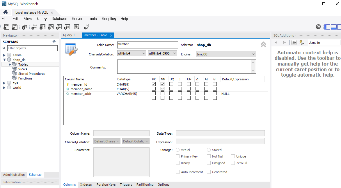Check NN checkbox for member_addr
Image resolution: width=341 pixels, height=188 pixels.
coord(162,93)
